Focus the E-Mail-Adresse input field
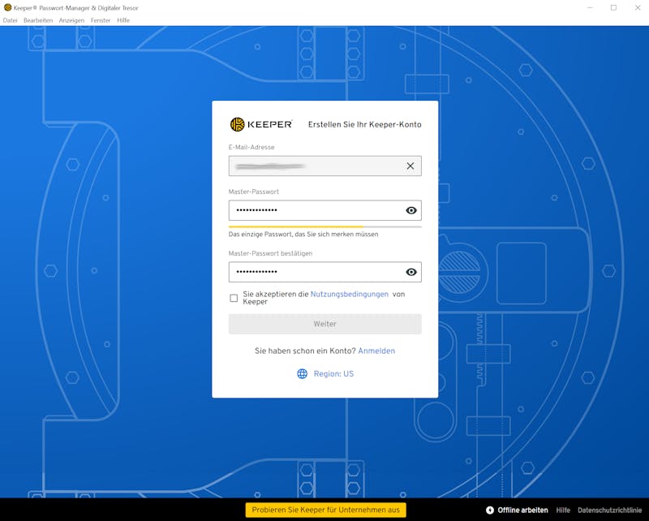The width and height of the screenshot is (649, 521). click(x=325, y=166)
